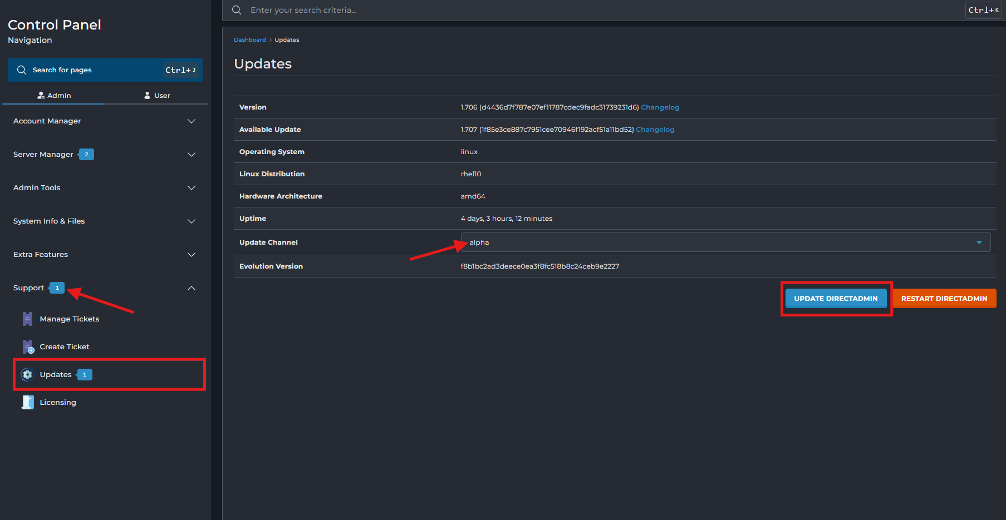Open Manage Tickets page
This screenshot has width=1006, height=520.
click(x=70, y=319)
